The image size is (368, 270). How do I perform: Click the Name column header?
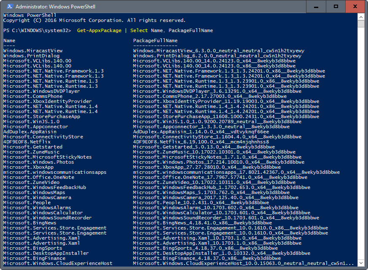[9, 40]
